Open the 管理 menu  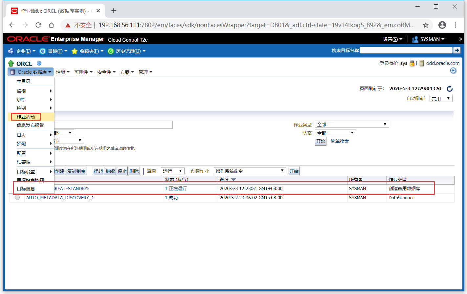pos(145,72)
